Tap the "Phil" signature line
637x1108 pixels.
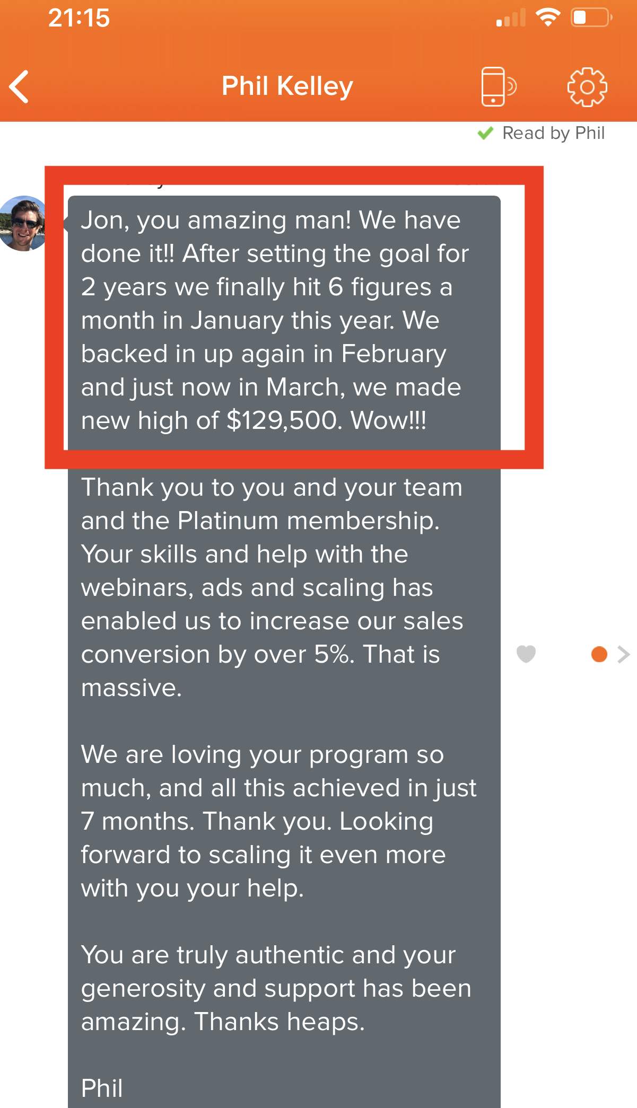tap(102, 1088)
